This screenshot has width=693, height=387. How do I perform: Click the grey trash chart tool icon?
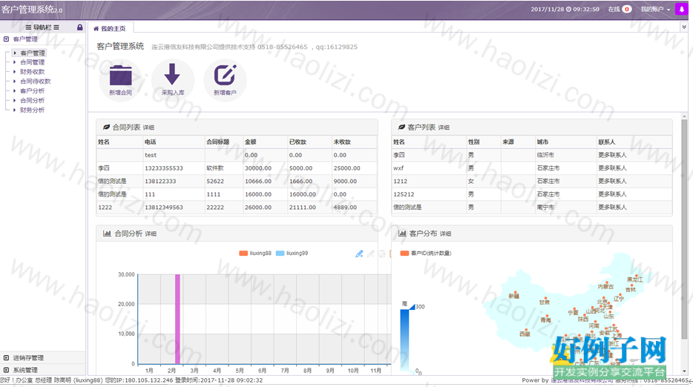click(x=382, y=254)
